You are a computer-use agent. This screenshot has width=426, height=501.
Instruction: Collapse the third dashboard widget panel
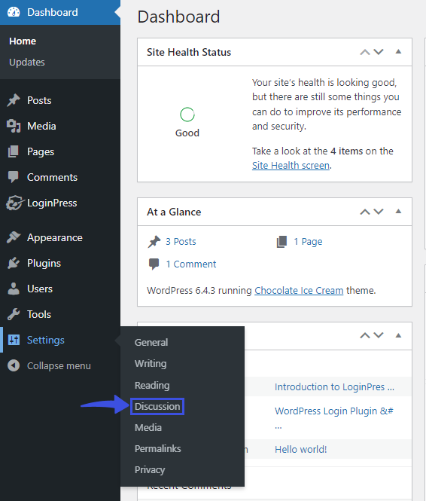click(398, 335)
